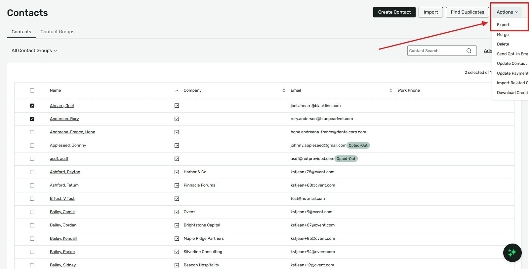Open the dropdown icon beside Anderson, Rory

pos(177,119)
